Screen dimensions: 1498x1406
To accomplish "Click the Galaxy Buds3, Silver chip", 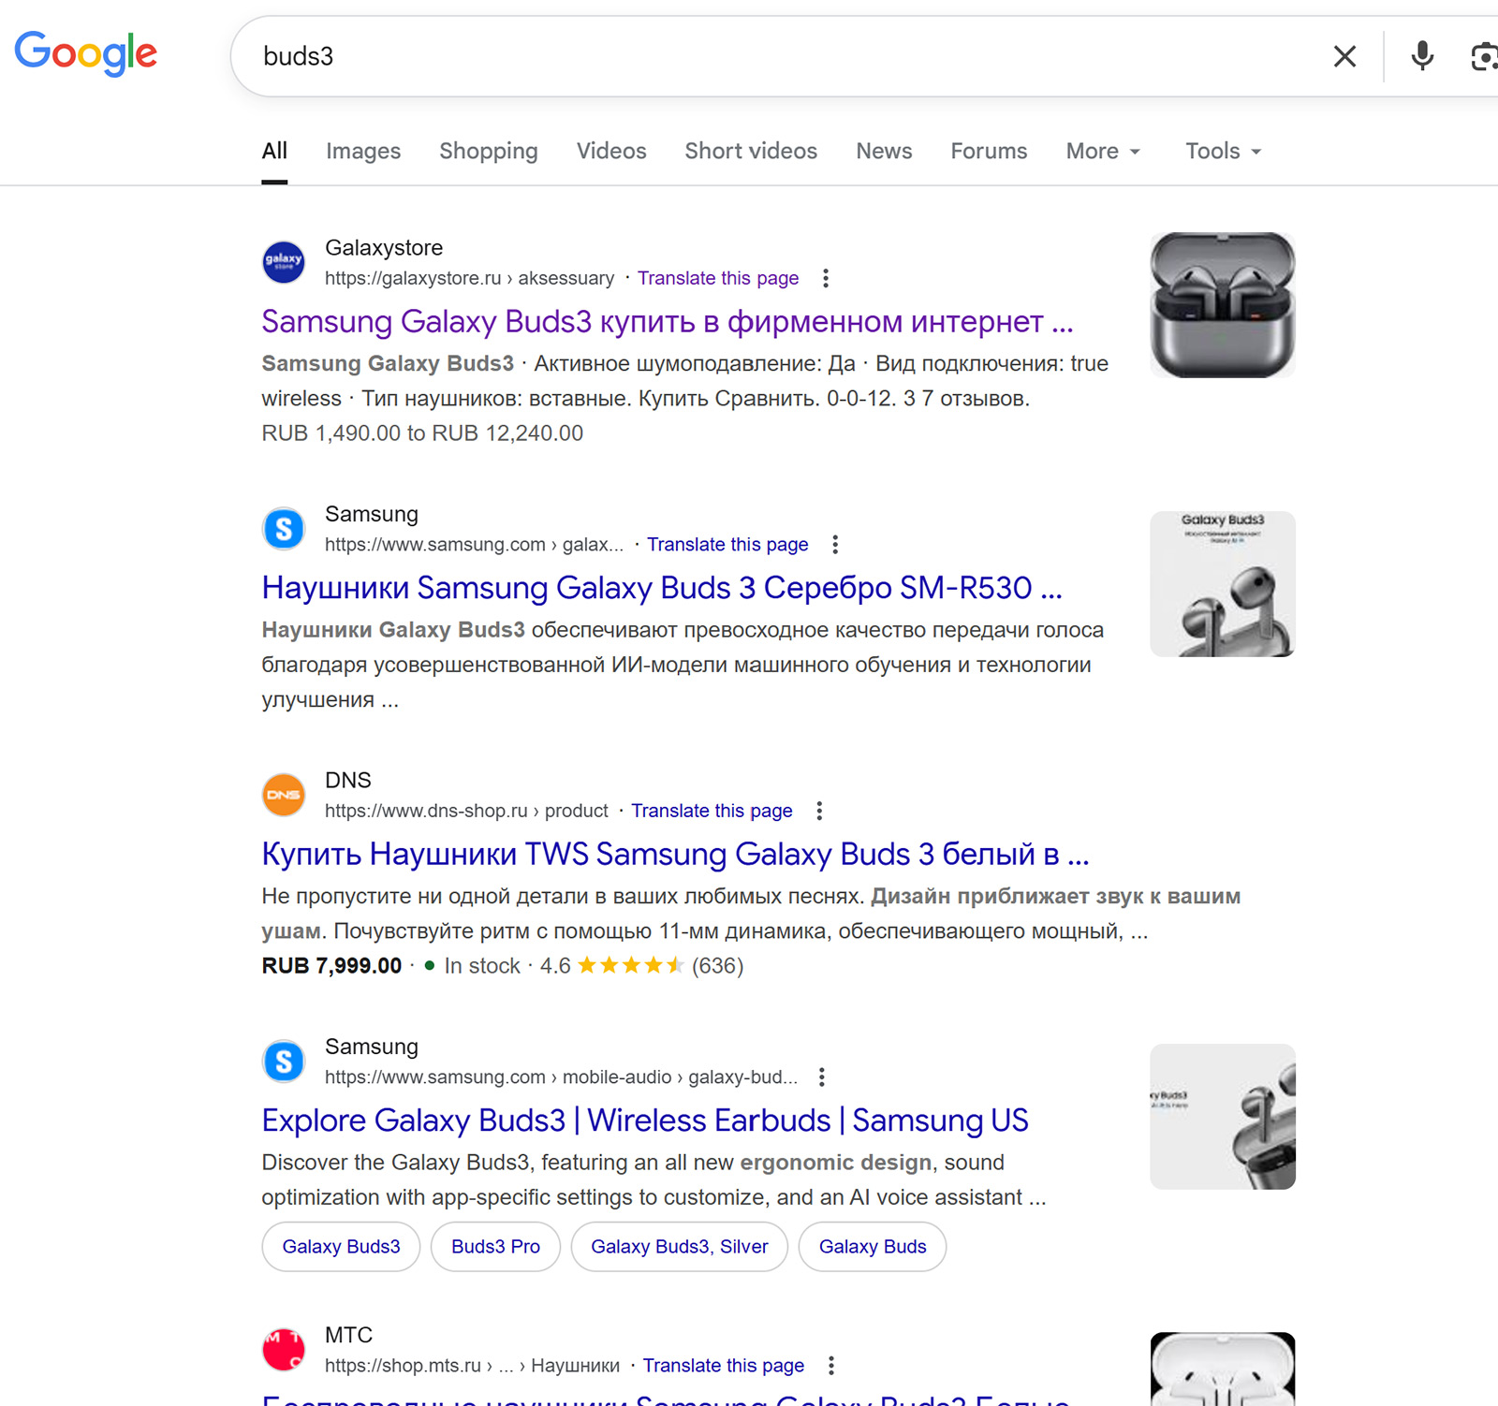I will (680, 1247).
